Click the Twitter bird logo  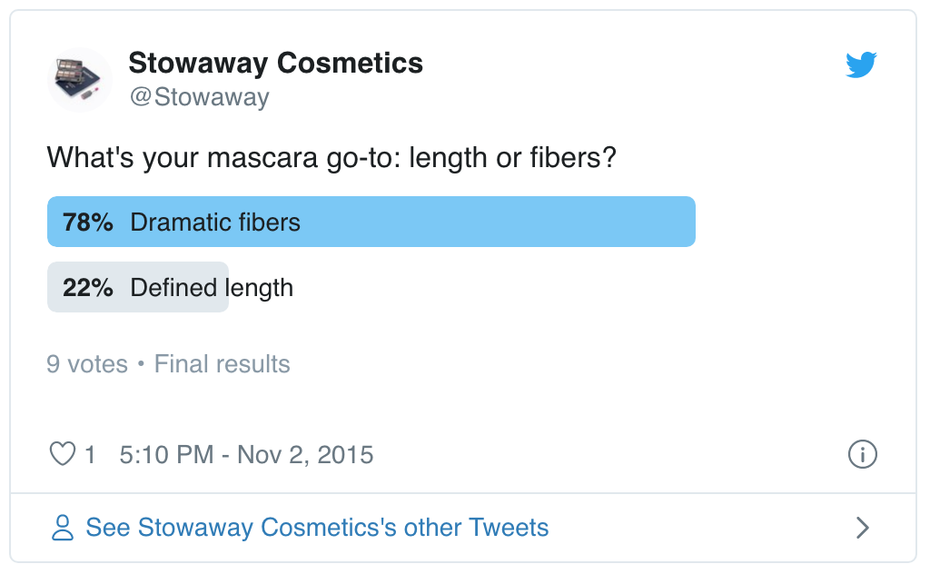[861, 64]
